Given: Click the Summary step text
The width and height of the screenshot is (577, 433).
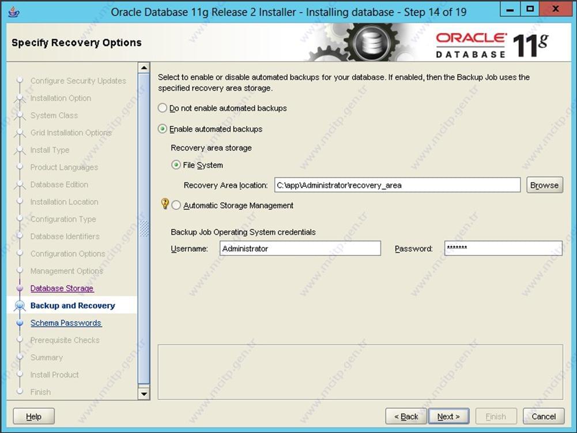Looking at the screenshot, I should [x=46, y=357].
